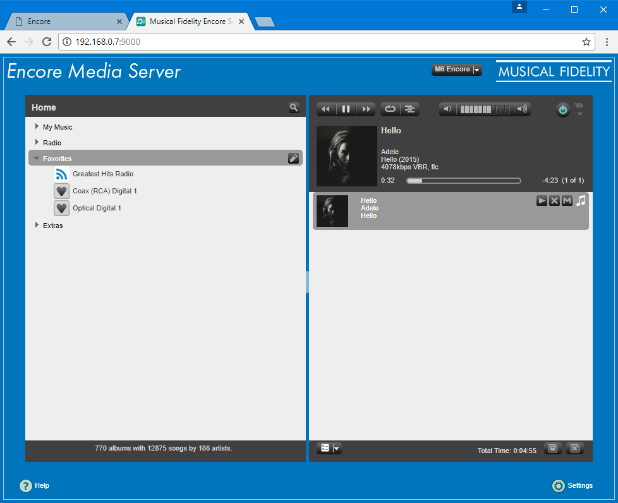The image size is (618, 503).
Task: Open the Chrome profile button
Action: pyautogui.click(x=519, y=7)
